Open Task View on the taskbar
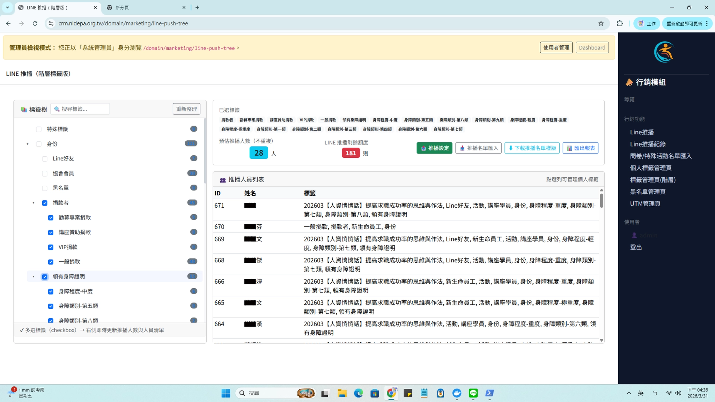This screenshot has height=402, width=715. coord(325,393)
